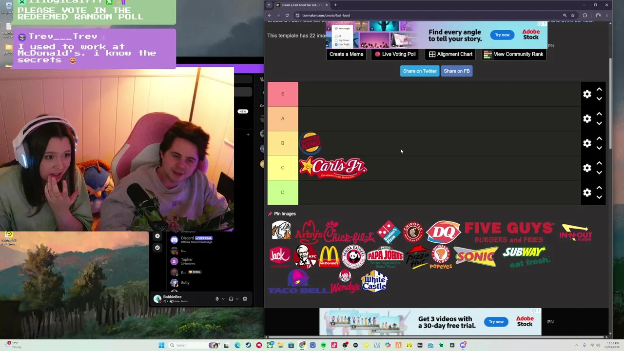
Task: Select the Arby's logo image
Action: click(308, 232)
